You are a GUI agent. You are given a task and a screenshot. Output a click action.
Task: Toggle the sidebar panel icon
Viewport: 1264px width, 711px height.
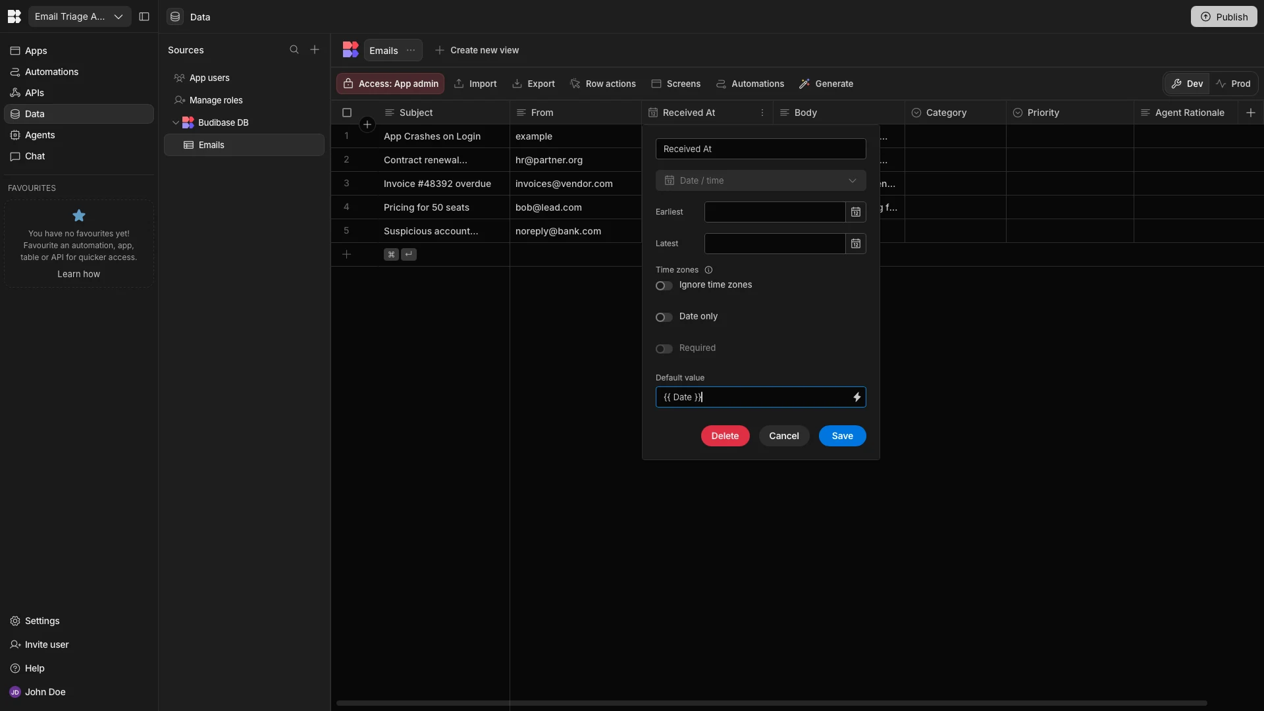pos(144,16)
